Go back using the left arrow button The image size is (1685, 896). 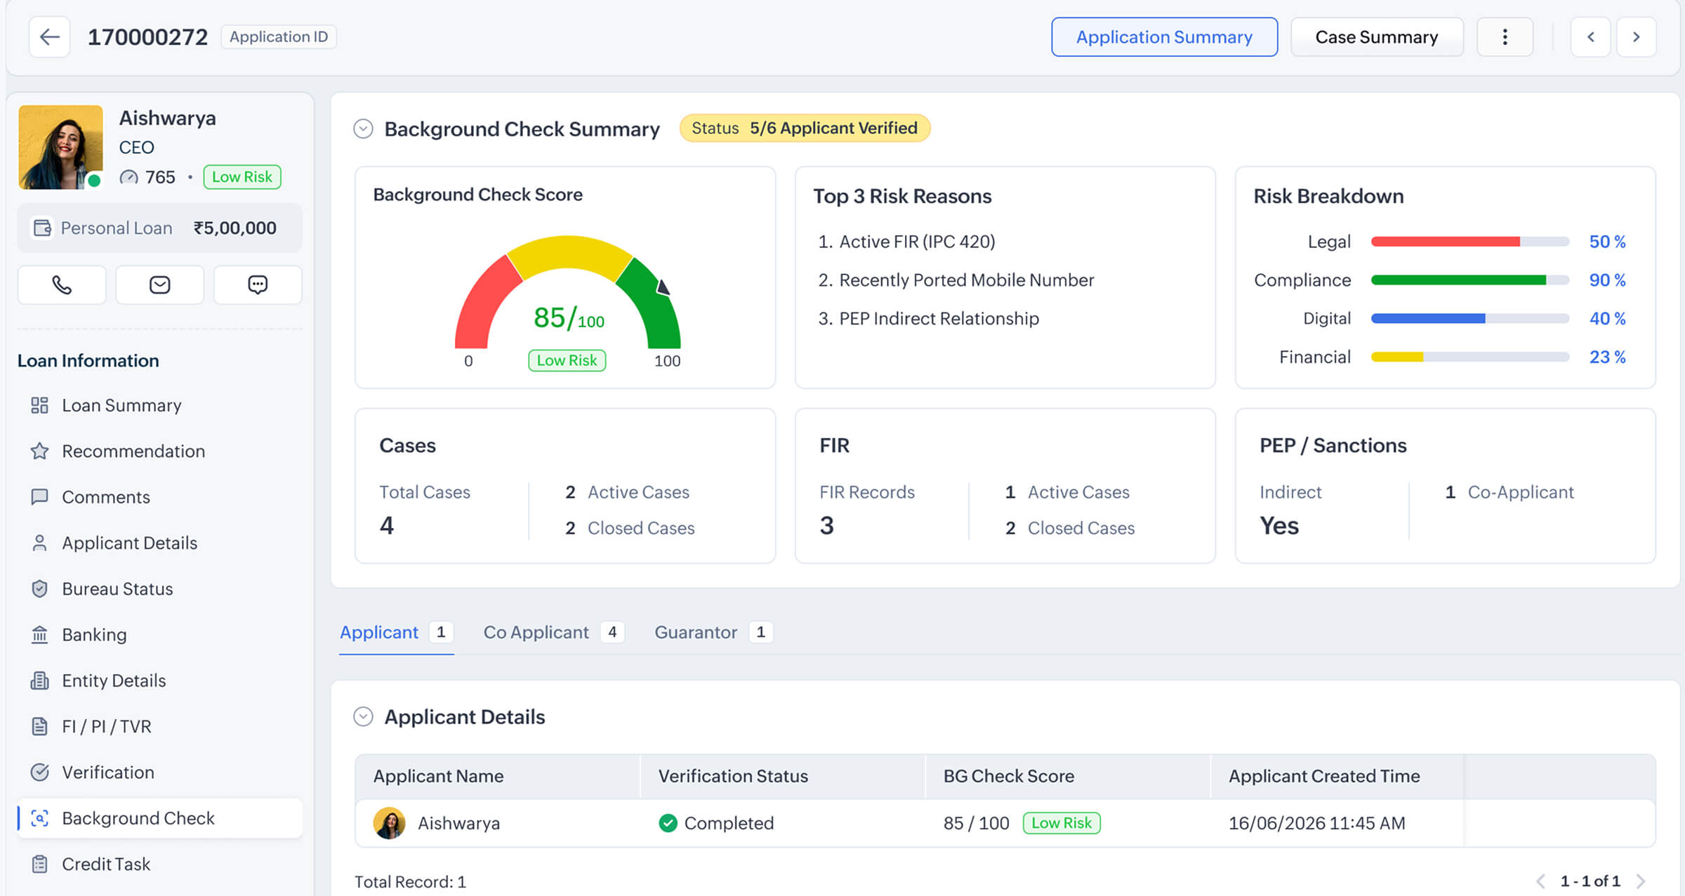pyautogui.click(x=49, y=37)
